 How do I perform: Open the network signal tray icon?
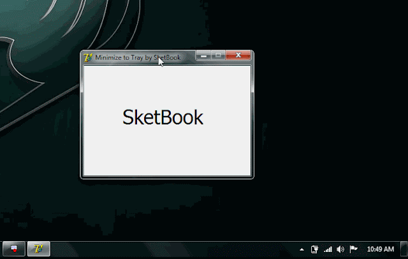328,249
